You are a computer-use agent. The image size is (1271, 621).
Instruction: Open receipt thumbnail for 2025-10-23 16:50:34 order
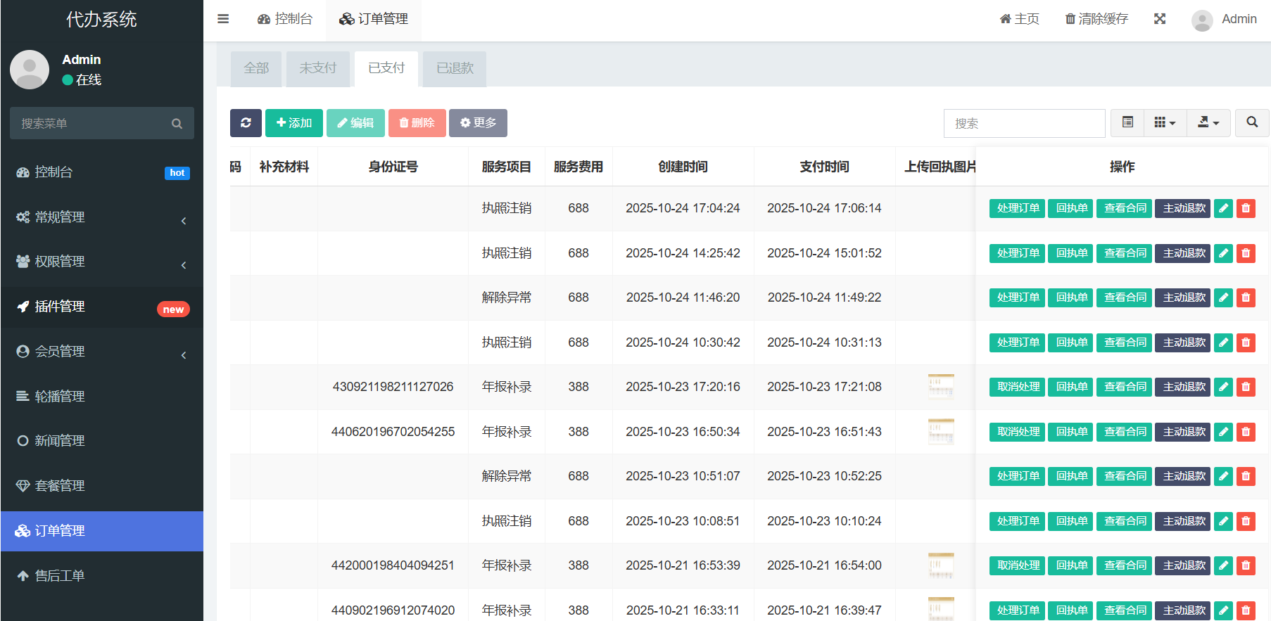coord(940,431)
